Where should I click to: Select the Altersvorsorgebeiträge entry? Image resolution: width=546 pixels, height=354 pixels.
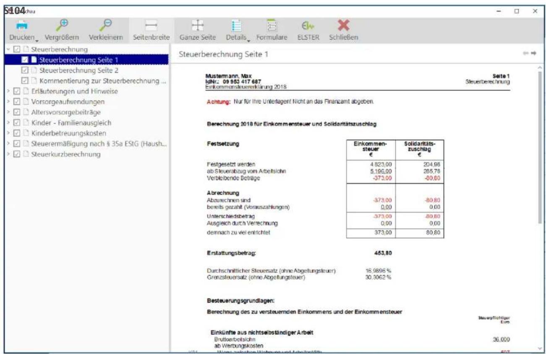coord(66,112)
